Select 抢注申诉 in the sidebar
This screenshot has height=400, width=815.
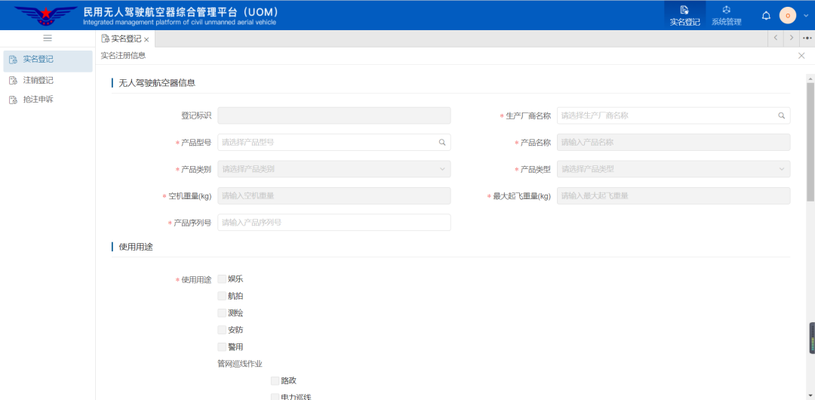[38, 100]
